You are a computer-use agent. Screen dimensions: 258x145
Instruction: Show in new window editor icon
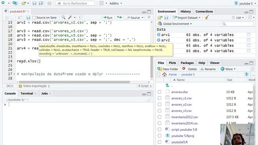[20, 18]
